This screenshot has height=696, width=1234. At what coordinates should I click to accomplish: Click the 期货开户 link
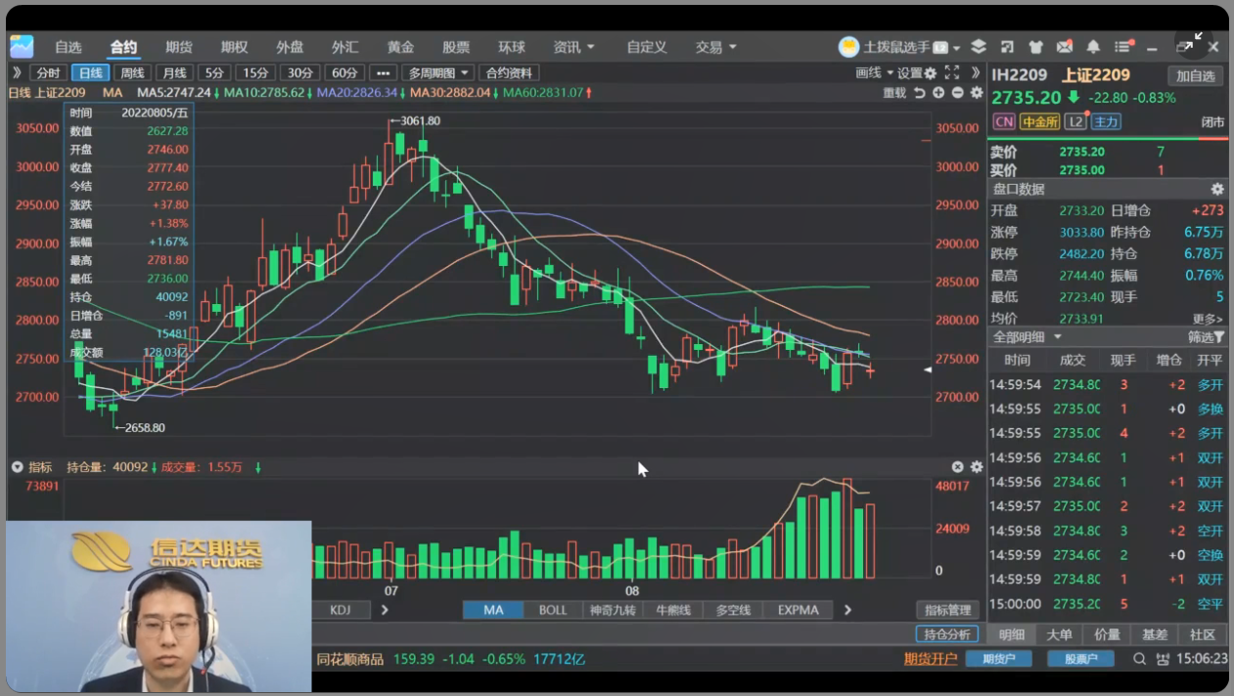tap(930, 659)
